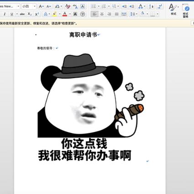The width and height of the screenshot is (194, 194).
Task: Expand the multilevel list dropdown arrow
Action: 118,6
